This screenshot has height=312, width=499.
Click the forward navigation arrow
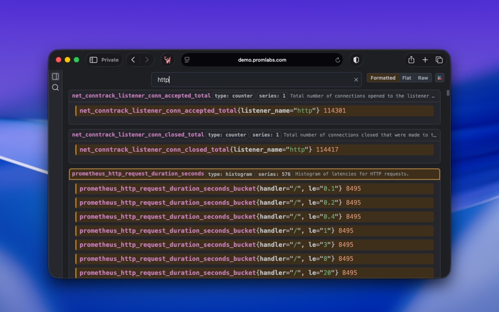147,60
